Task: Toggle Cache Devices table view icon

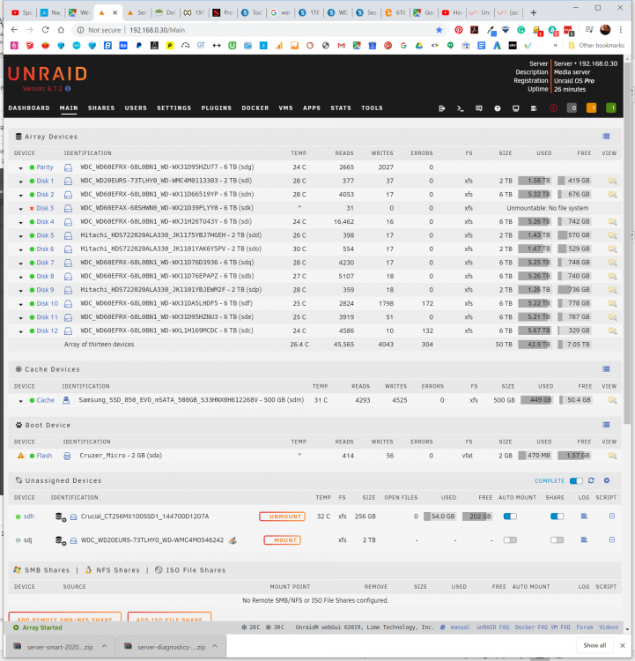Action: [606, 369]
